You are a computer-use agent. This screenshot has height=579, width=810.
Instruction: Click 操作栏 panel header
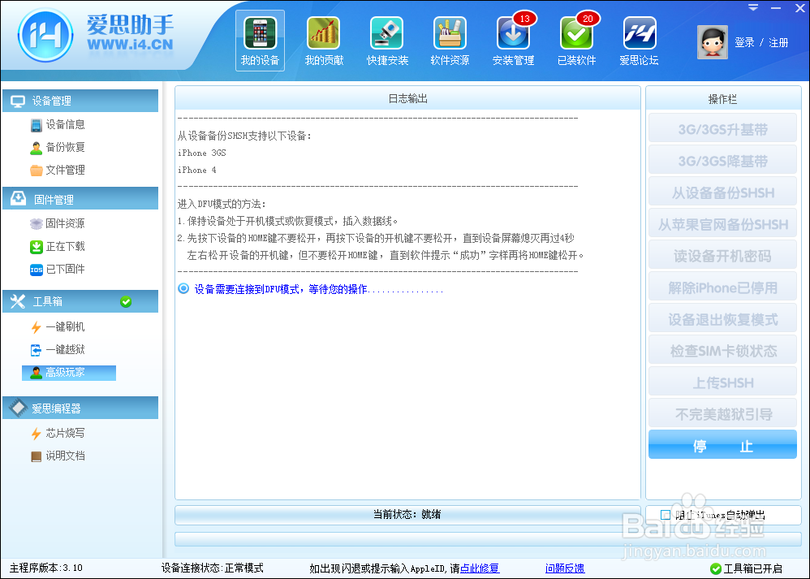[x=722, y=99]
